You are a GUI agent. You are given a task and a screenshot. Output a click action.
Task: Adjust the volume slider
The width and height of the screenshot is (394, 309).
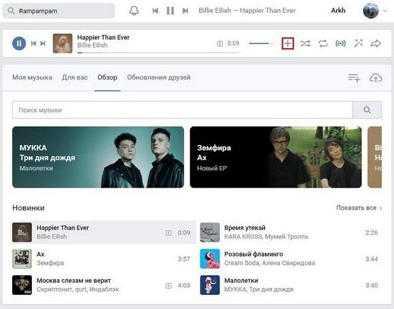(261, 43)
